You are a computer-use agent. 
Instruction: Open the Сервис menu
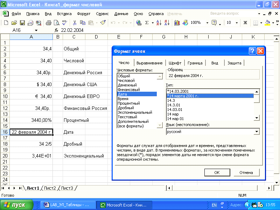click(x=102, y=14)
